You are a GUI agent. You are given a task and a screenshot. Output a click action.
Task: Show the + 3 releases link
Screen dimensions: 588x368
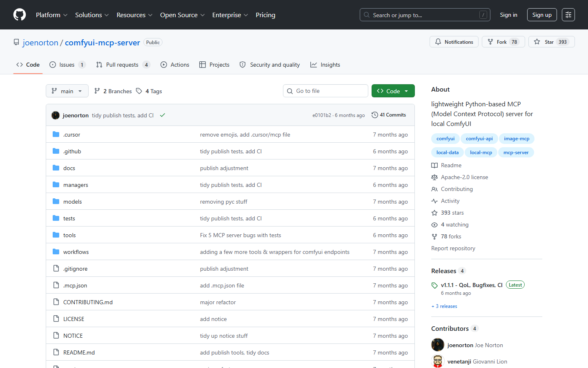coord(444,306)
